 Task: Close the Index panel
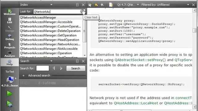pyautogui.click(x=83, y=5)
